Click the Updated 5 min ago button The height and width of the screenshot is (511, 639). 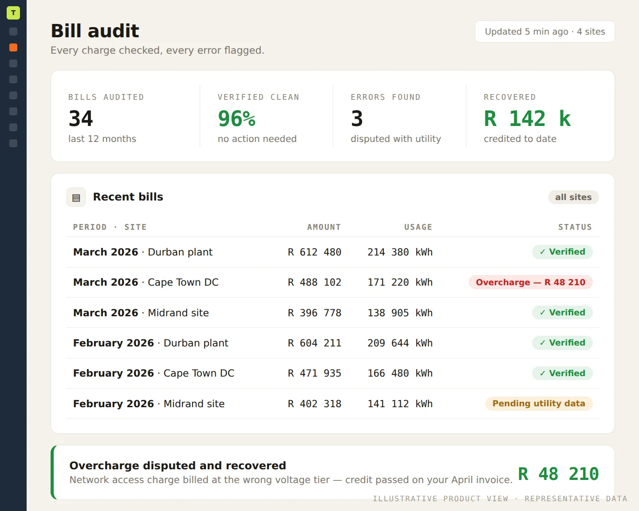click(544, 31)
